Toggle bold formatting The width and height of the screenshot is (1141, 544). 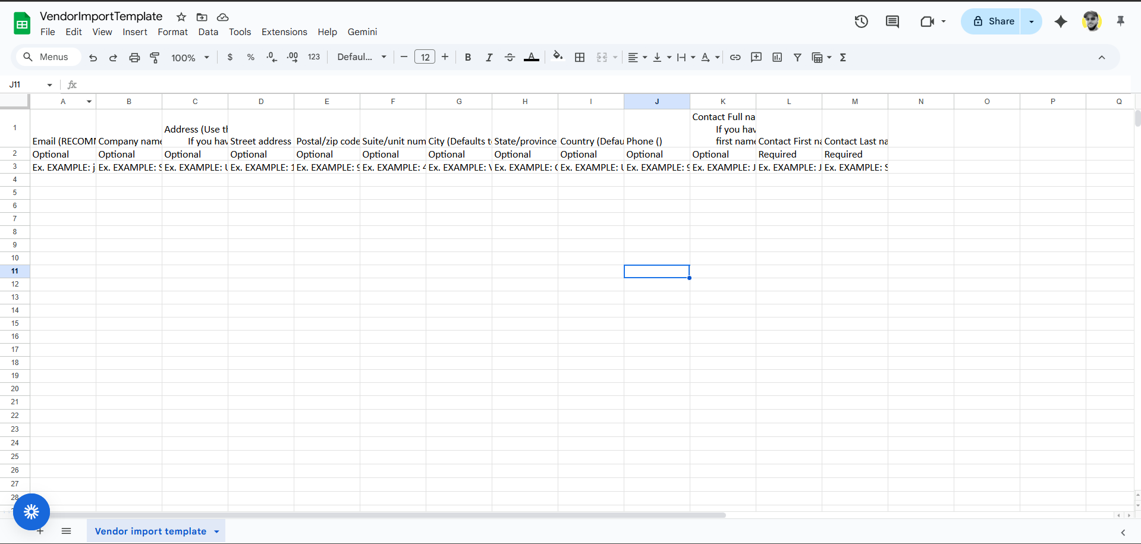468,58
